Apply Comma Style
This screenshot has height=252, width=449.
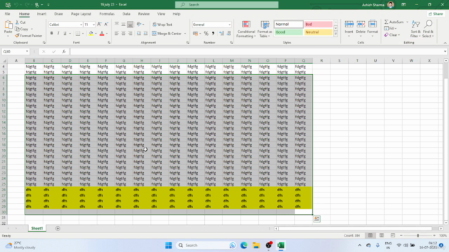[213, 34]
